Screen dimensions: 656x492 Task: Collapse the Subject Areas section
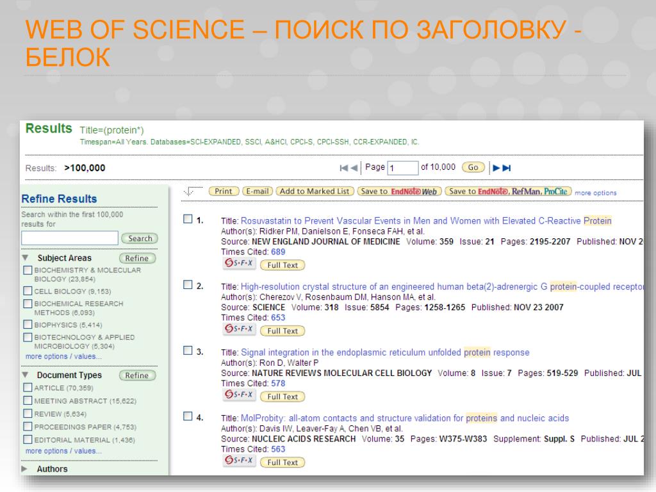[x=25, y=258]
